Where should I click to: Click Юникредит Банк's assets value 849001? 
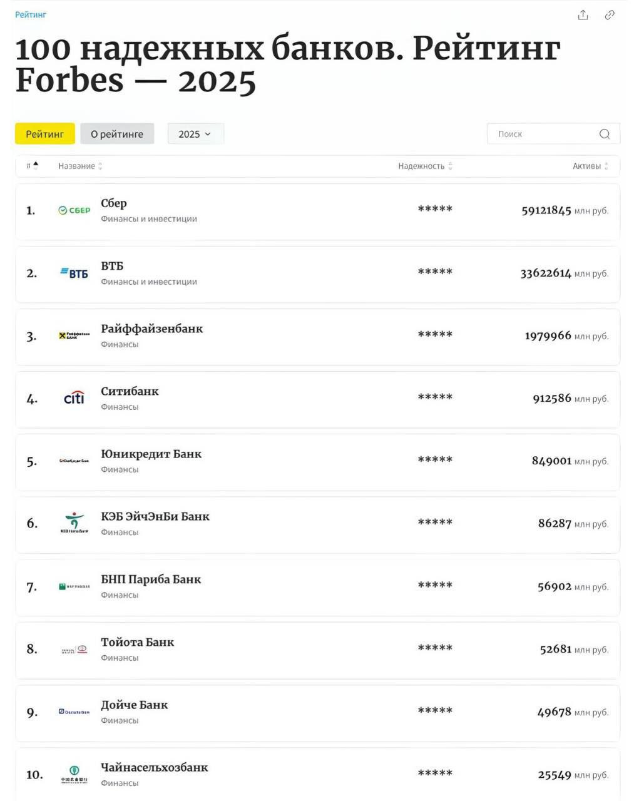click(x=552, y=461)
